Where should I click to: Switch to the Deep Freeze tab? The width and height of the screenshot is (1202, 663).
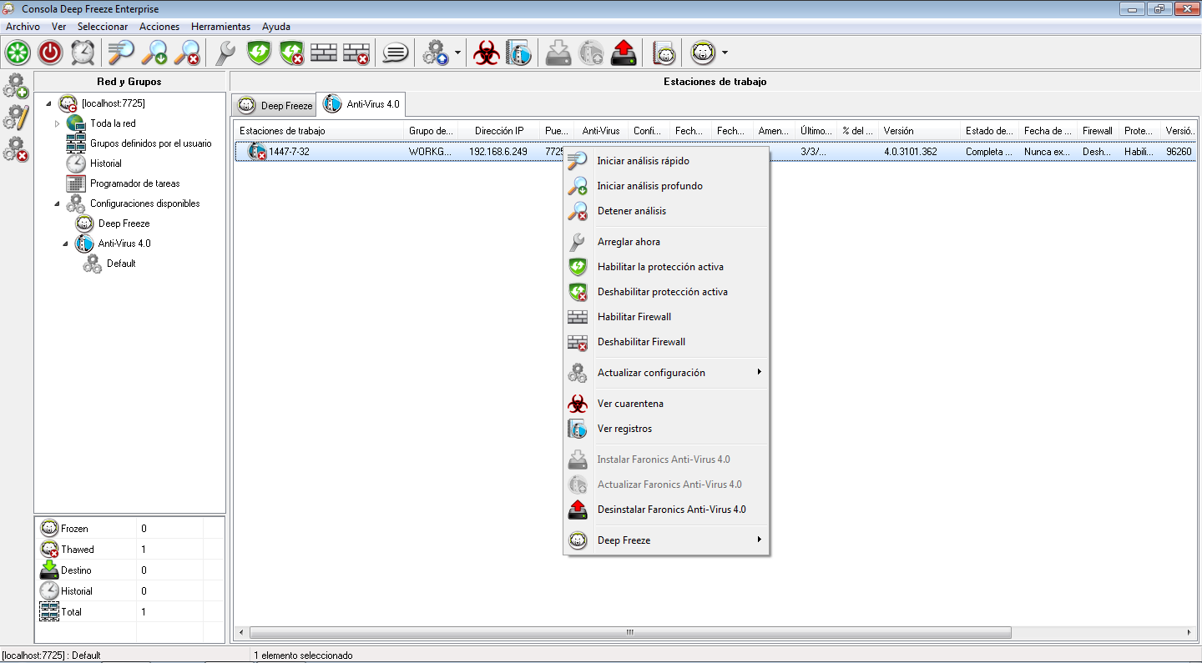(x=274, y=105)
